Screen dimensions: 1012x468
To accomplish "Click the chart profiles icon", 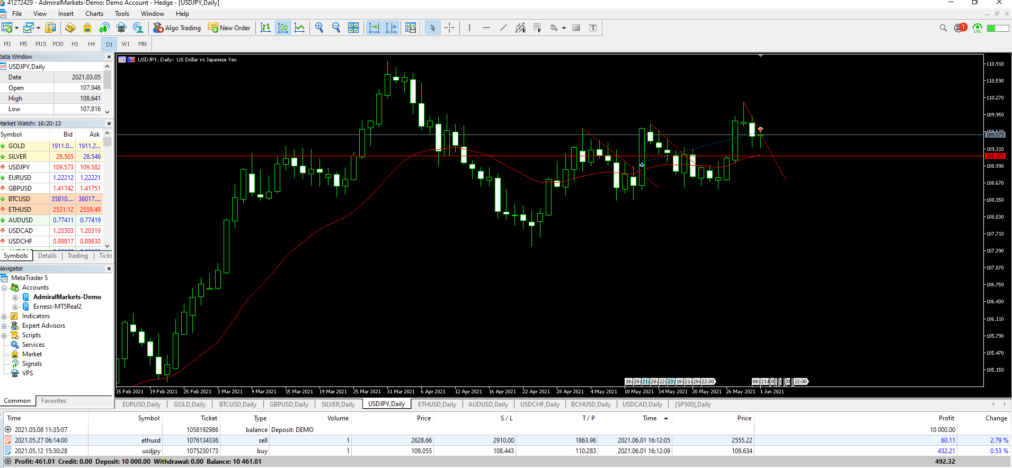I will point(29,28).
